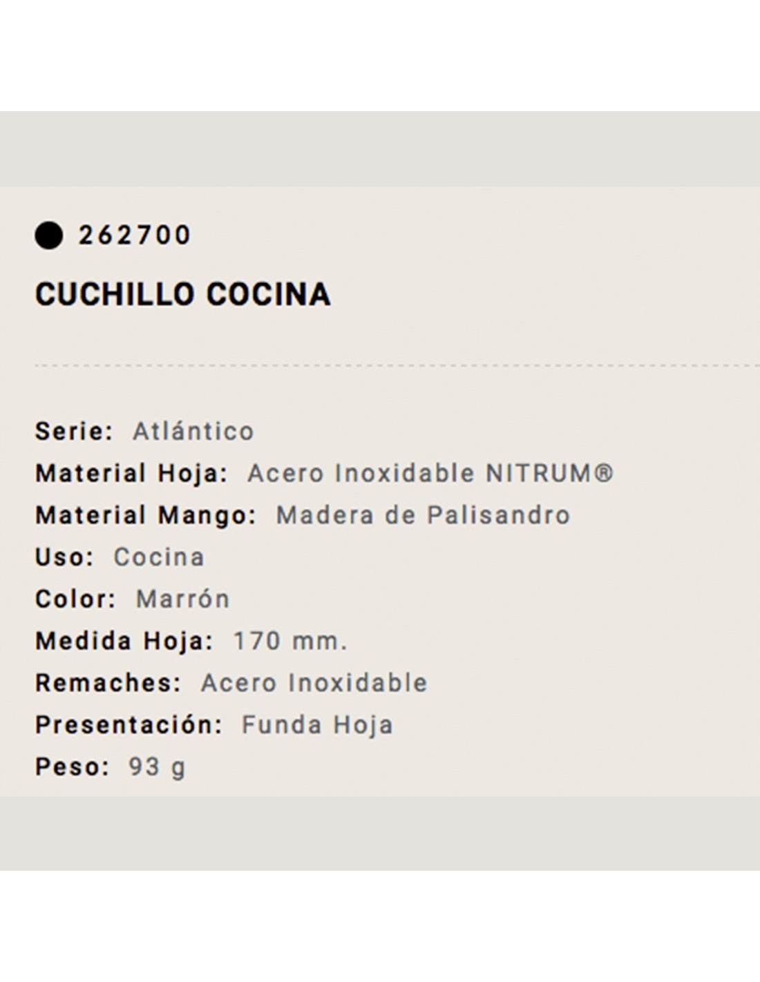Click the Serie label
Image resolution: width=760 pixels, height=982 pixels.
tap(74, 432)
